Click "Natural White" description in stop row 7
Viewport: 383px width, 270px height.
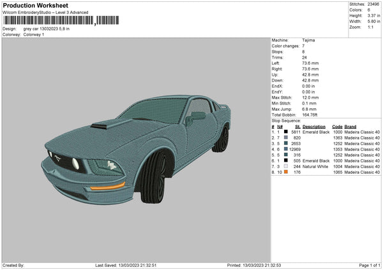pos(315,166)
